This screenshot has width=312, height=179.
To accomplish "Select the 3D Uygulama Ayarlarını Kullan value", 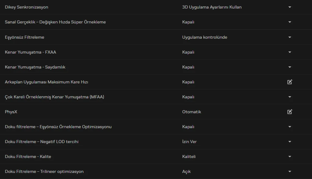I will (x=212, y=7).
